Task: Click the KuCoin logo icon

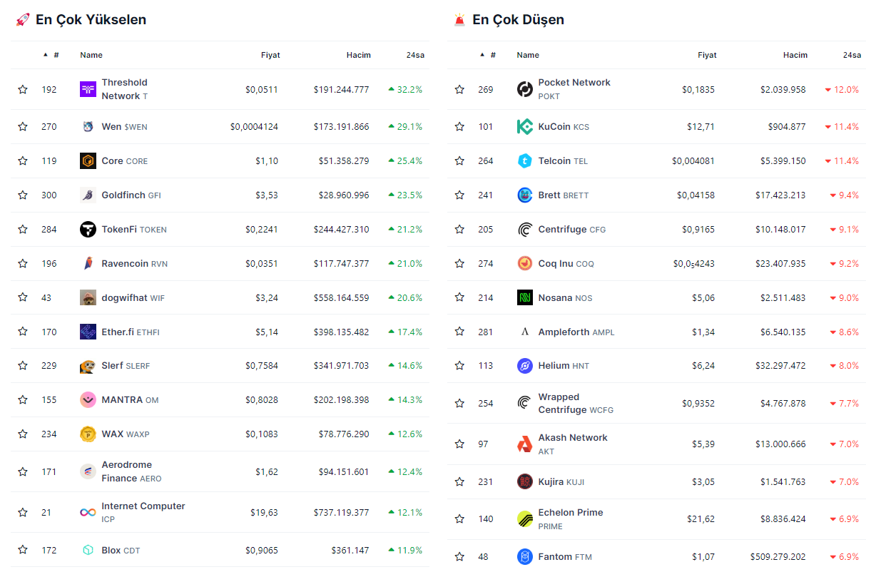Action: [524, 127]
